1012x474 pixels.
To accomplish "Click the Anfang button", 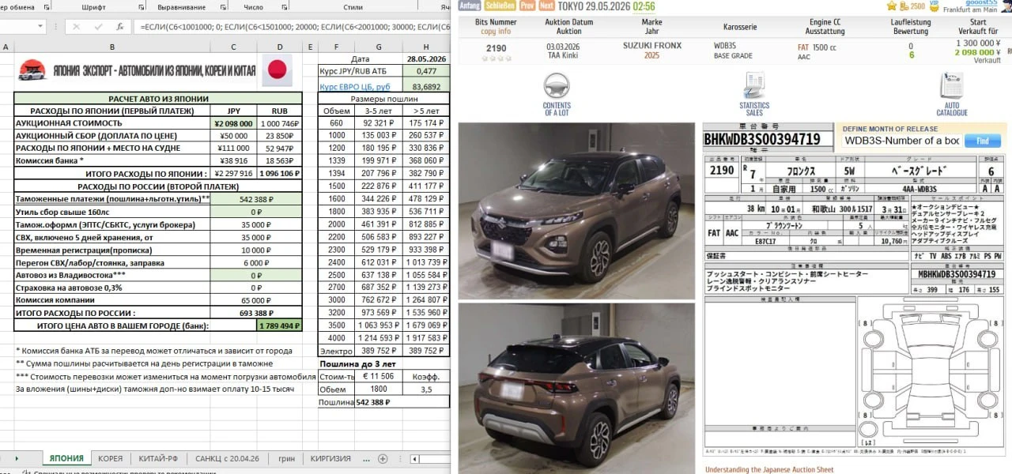I will point(470,6).
